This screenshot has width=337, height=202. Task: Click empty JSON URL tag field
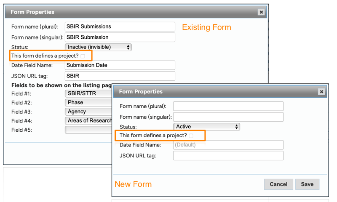coord(228,156)
